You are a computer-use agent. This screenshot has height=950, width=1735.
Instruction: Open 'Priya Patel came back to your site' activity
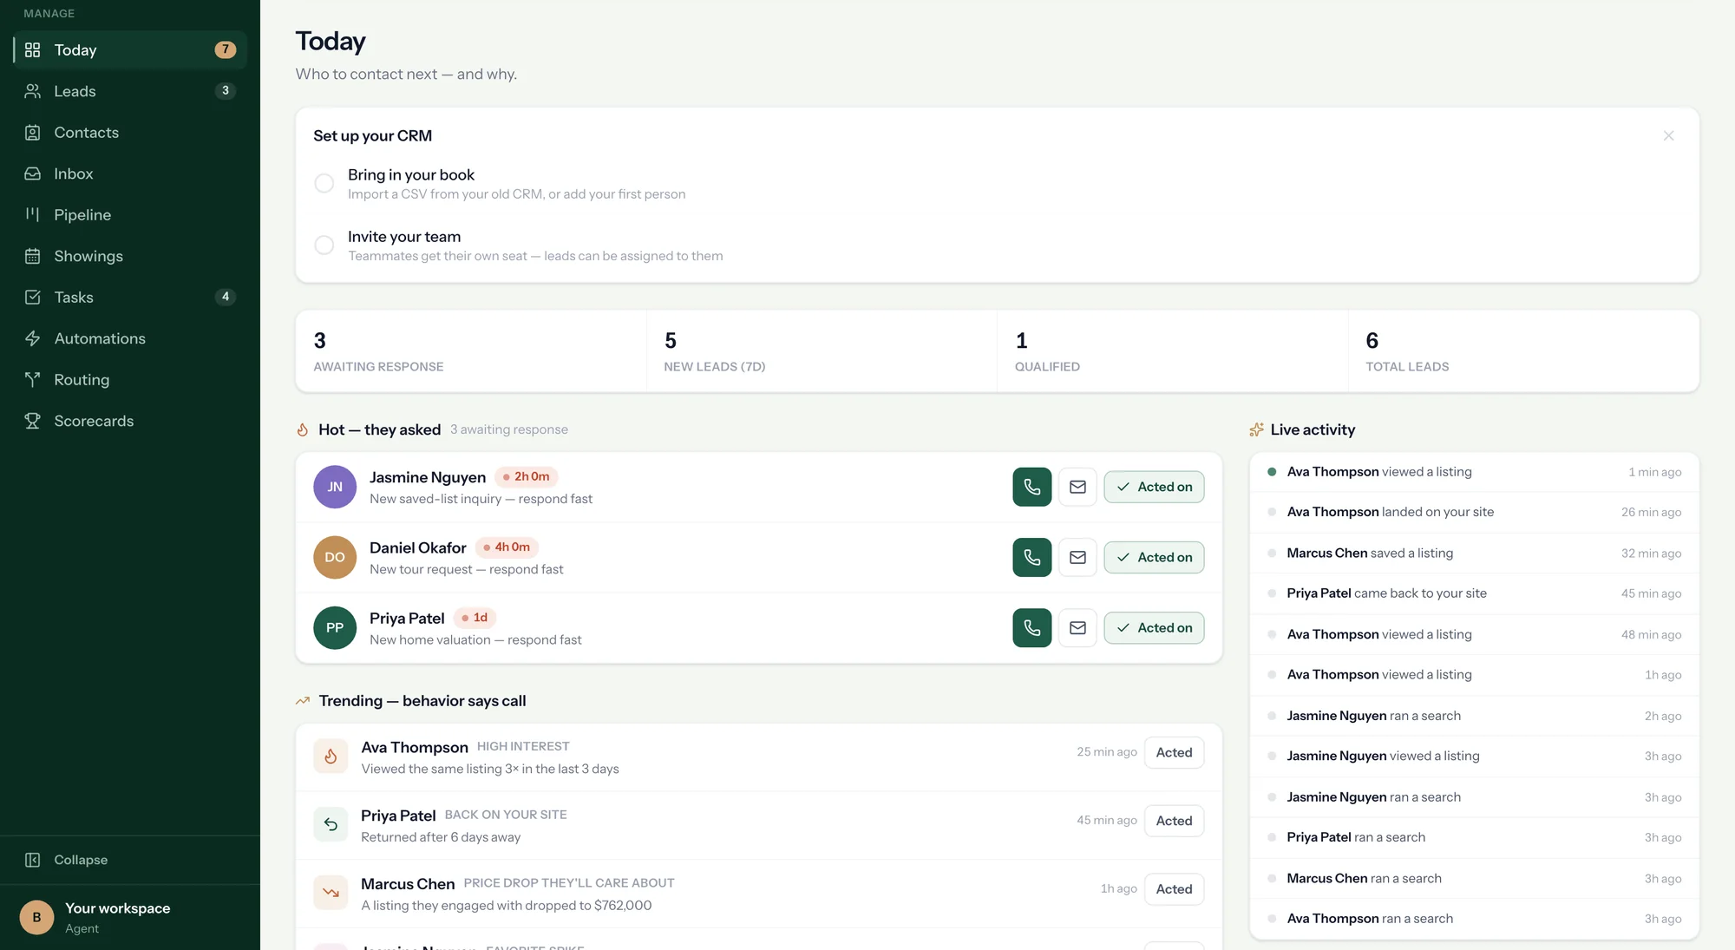[1474, 593]
